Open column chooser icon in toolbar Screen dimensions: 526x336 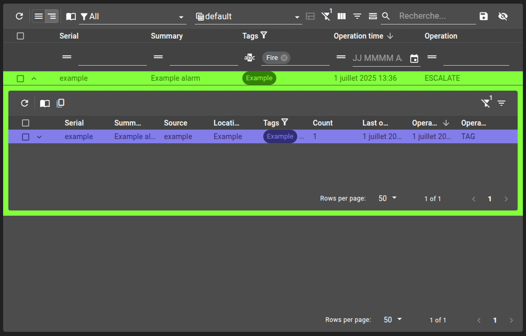coord(342,16)
